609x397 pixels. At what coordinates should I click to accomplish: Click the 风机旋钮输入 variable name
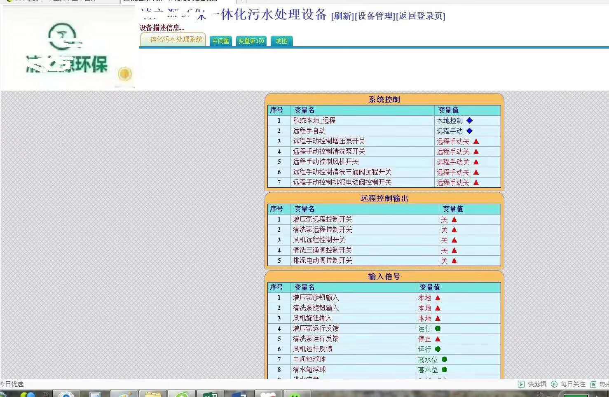tap(313, 318)
